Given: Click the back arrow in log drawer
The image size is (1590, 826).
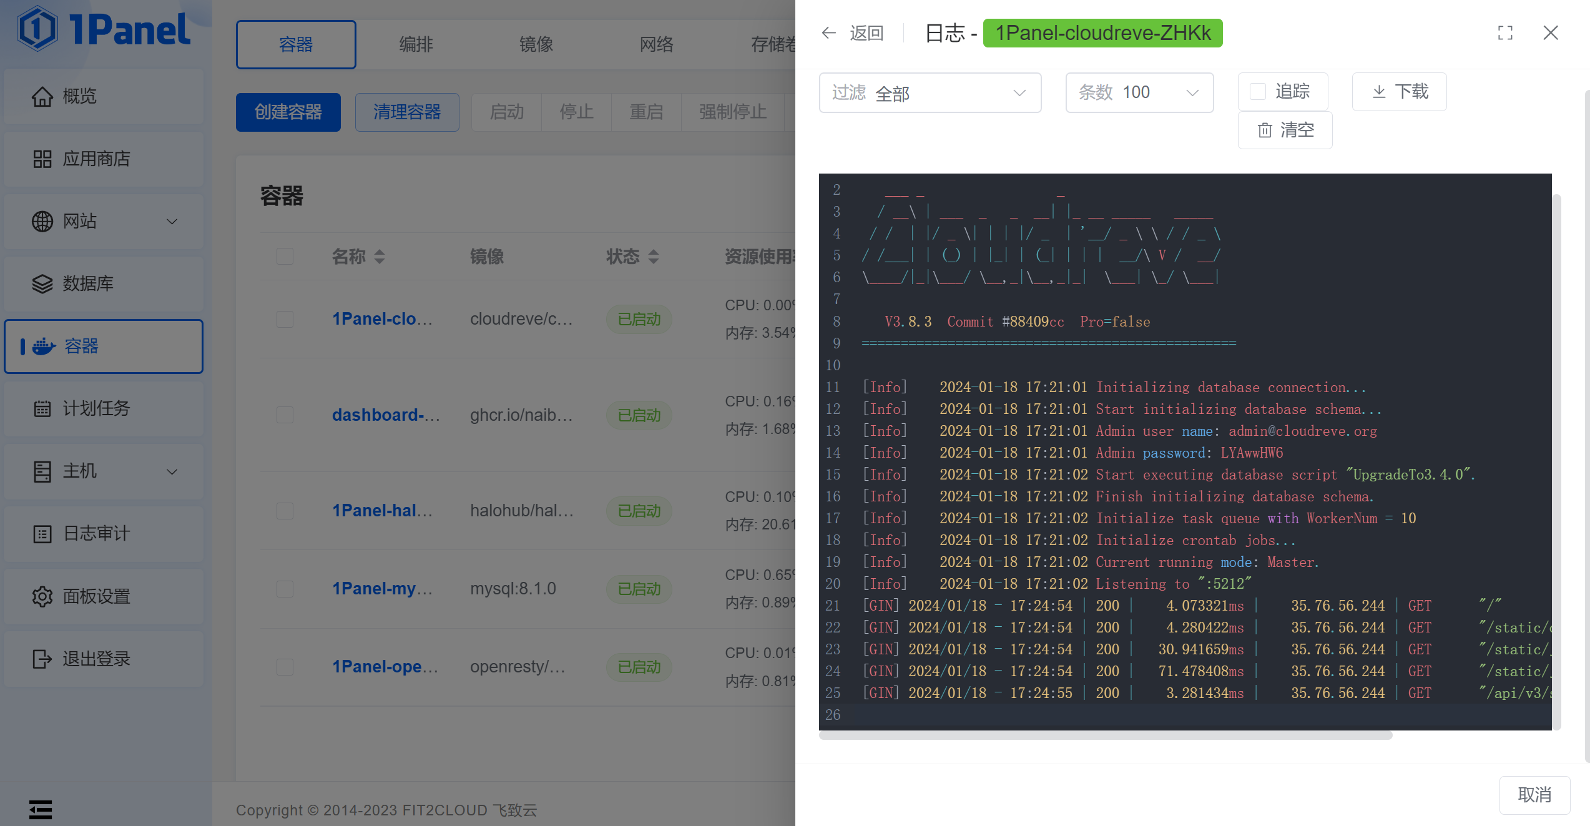Looking at the screenshot, I should (x=828, y=32).
